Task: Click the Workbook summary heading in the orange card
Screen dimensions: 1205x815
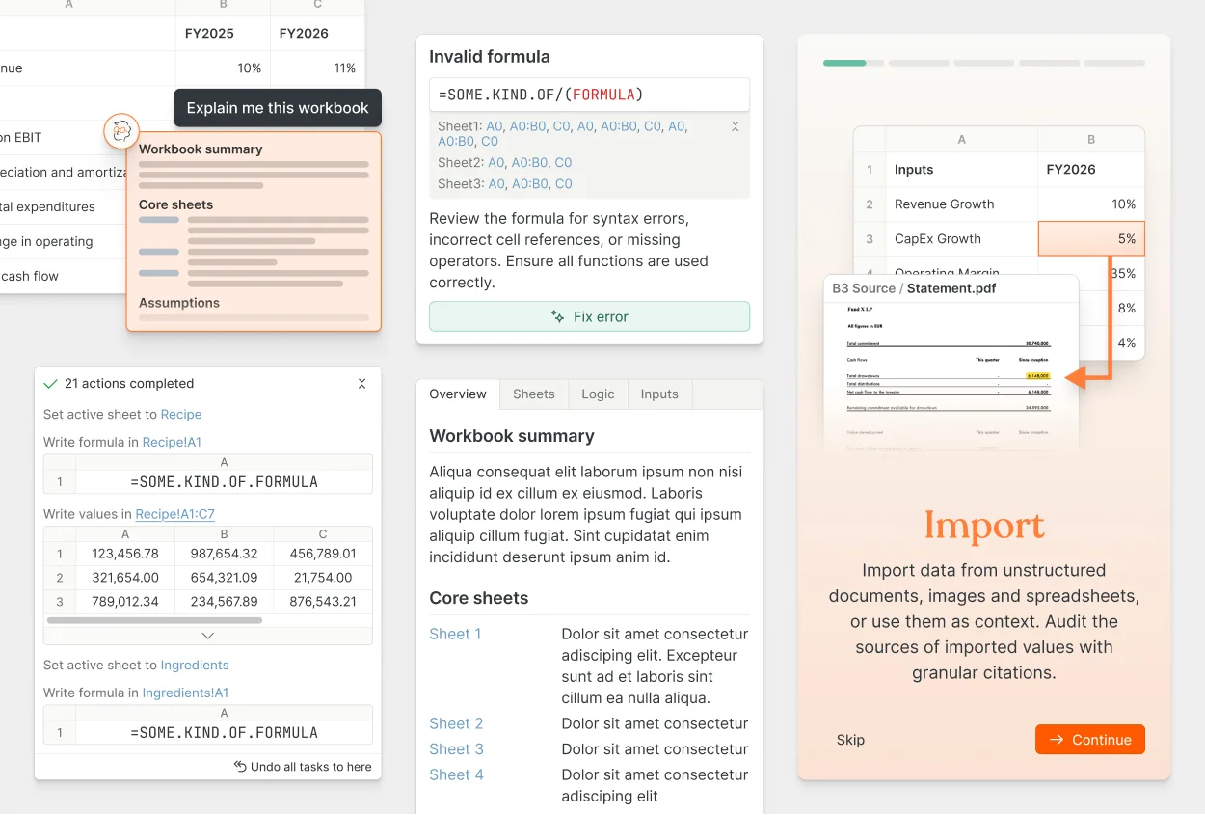Action: 201,149
